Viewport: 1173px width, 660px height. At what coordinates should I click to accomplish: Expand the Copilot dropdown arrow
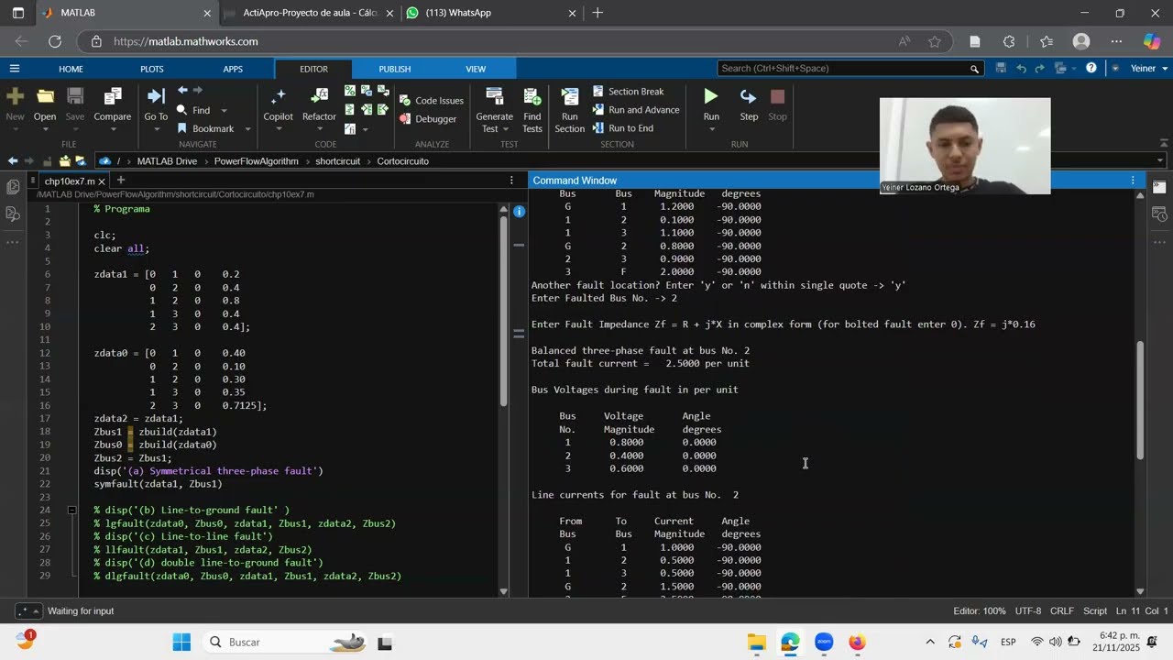[x=278, y=129]
